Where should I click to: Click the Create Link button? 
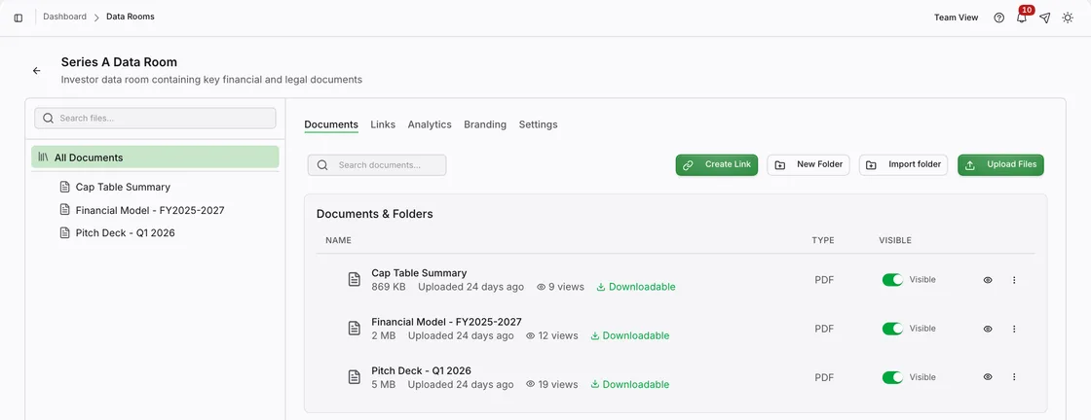click(x=717, y=164)
